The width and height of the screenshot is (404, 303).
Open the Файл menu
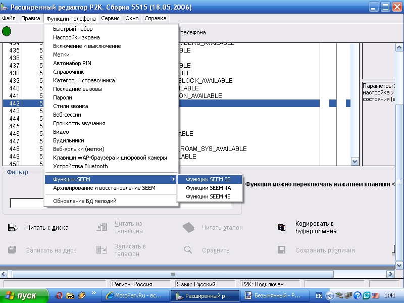pos(9,18)
